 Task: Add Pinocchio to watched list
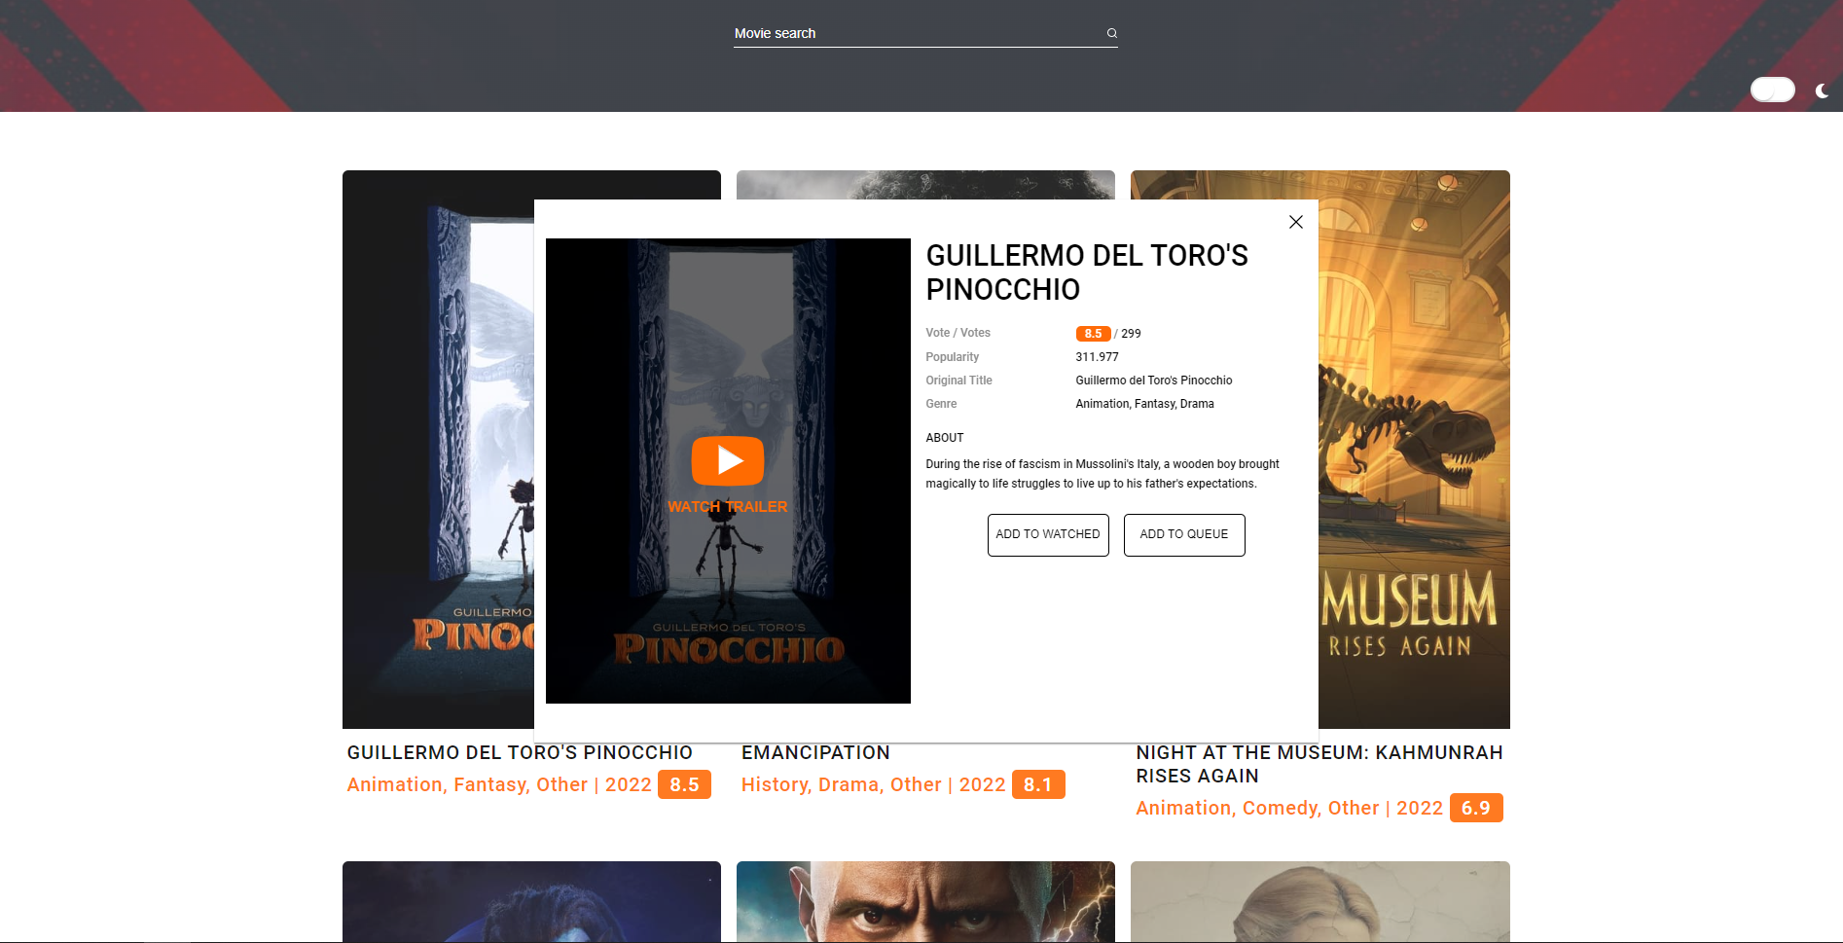coord(1048,535)
